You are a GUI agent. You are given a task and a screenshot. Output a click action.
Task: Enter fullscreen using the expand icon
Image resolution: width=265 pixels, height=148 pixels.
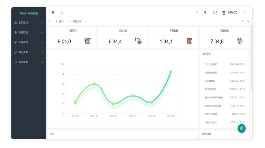(x=196, y=12)
